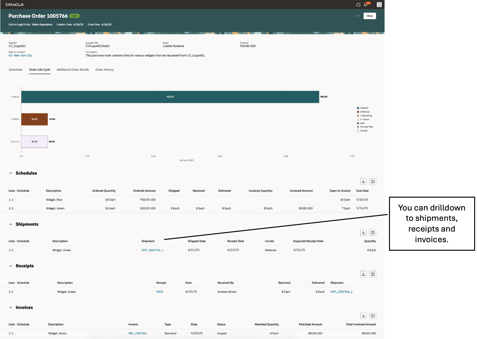This screenshot has width=477, height=339.
Task: Toggle the Ordered legend entry in chart
Action: click(x=364, y=108)
